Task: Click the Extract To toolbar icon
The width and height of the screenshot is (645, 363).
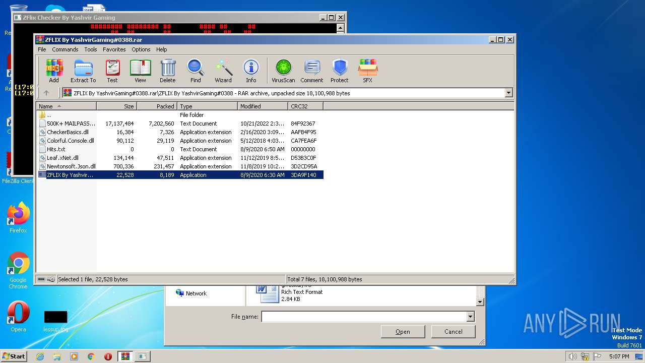Action: coord(83,71)
